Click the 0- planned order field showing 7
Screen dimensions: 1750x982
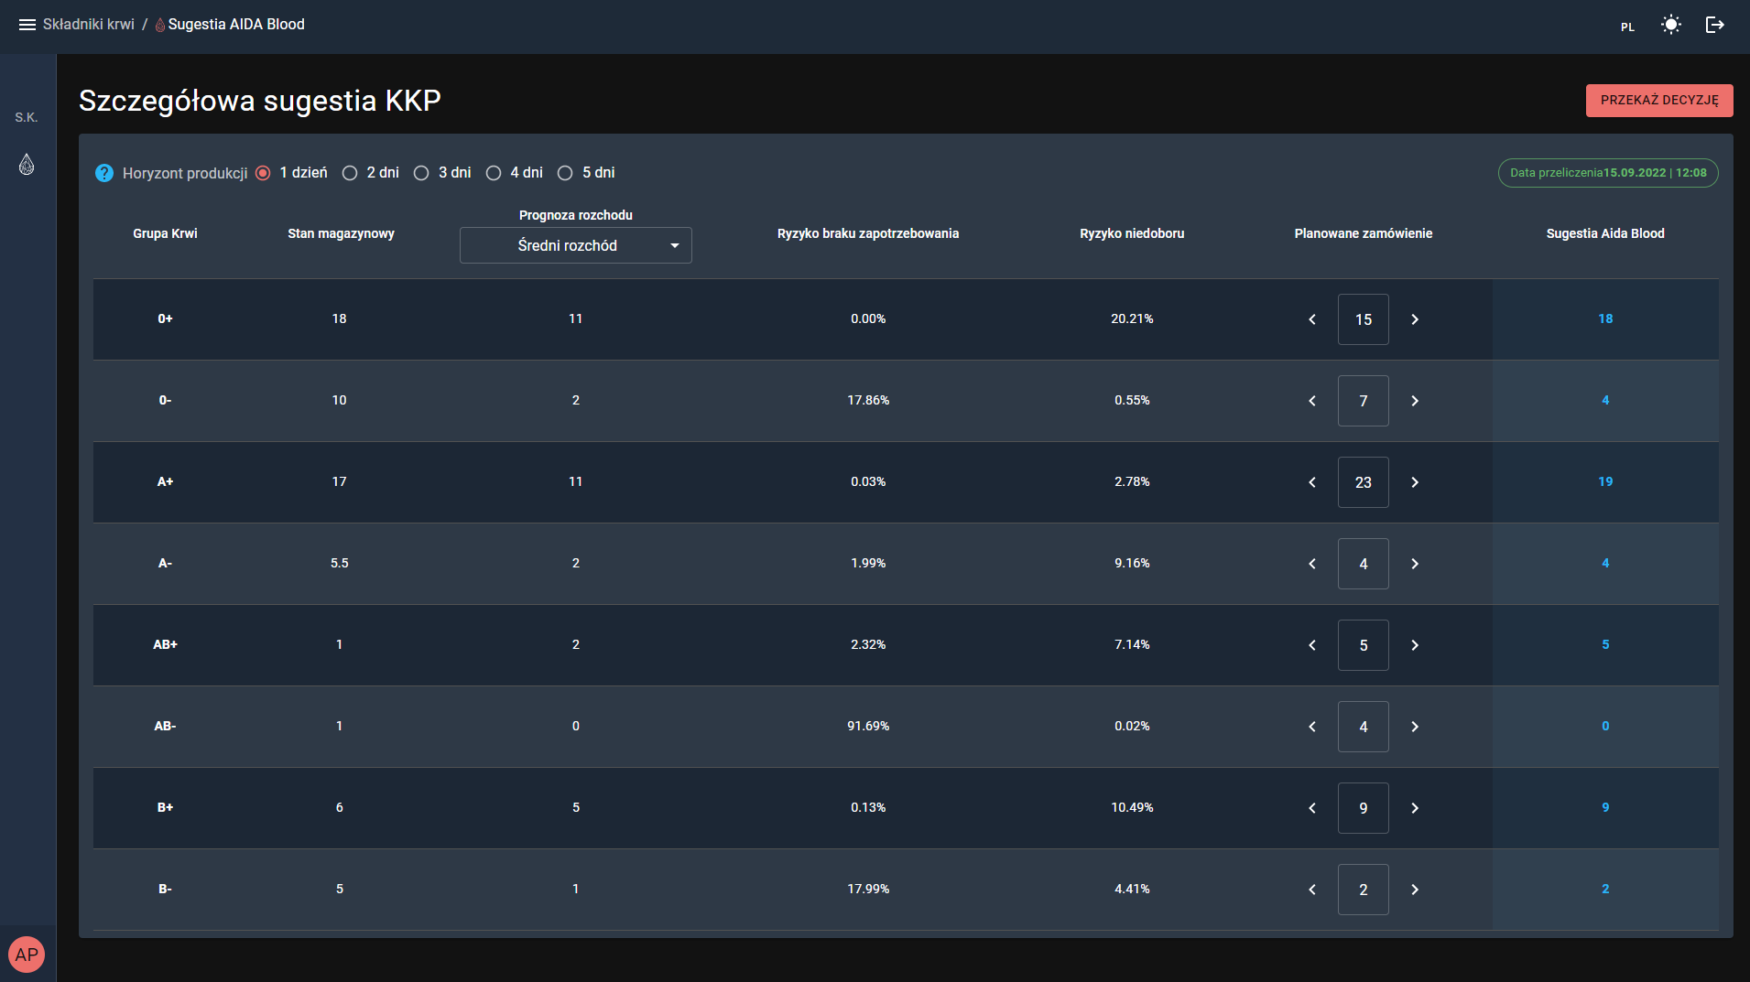coord(1364,401)
